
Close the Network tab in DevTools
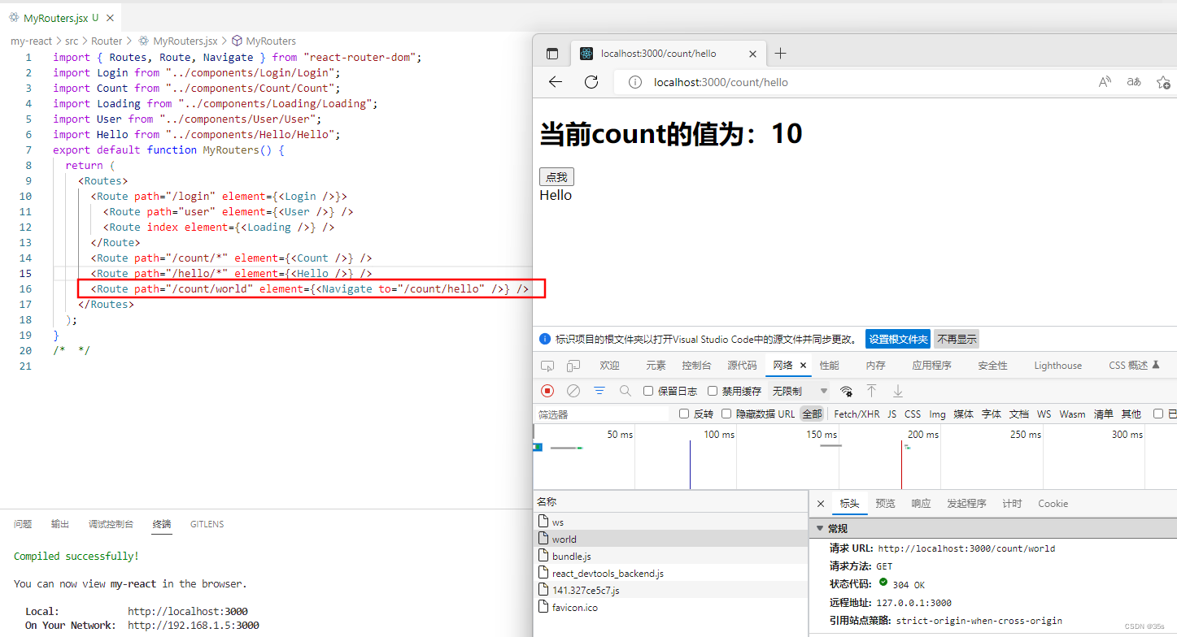804,366
